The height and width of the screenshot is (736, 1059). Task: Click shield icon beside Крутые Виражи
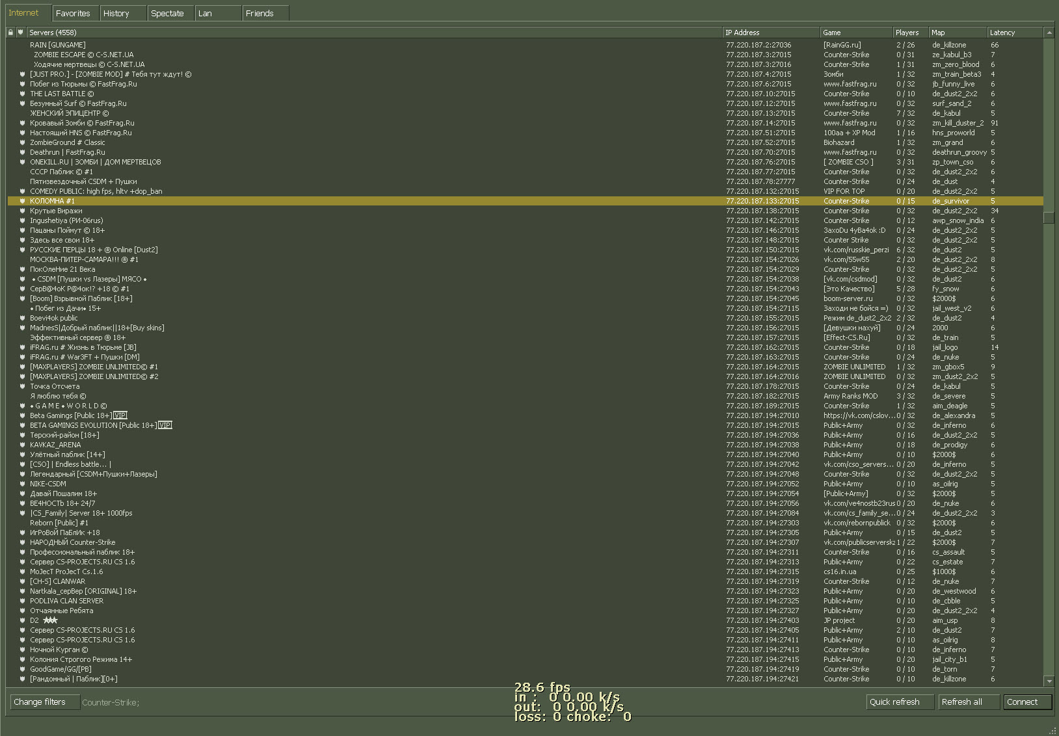click(x=22, y=211)
